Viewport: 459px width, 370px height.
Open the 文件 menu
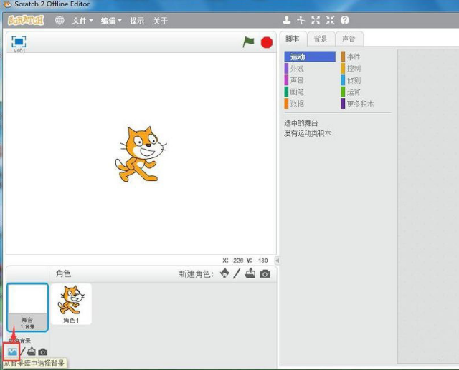[83, 21]
